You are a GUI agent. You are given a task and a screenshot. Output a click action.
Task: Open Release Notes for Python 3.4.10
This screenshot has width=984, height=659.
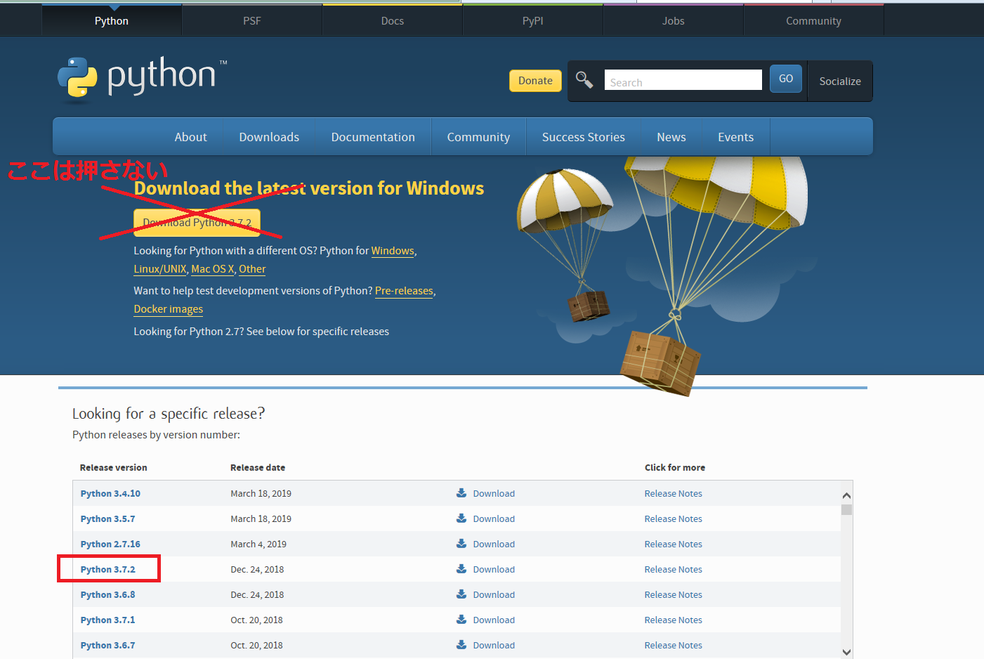(674, 493)
